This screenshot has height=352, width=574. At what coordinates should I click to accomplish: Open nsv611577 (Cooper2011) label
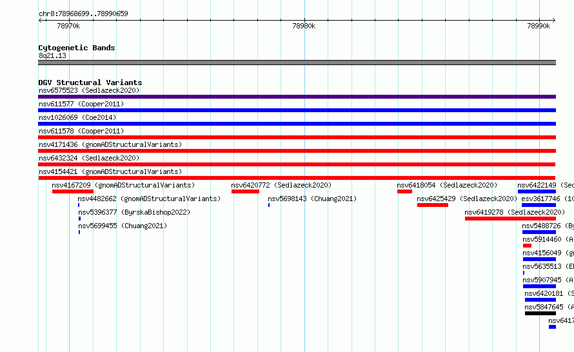point(81,104)
